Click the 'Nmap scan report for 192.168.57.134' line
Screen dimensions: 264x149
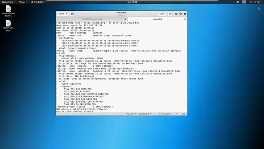79,25
